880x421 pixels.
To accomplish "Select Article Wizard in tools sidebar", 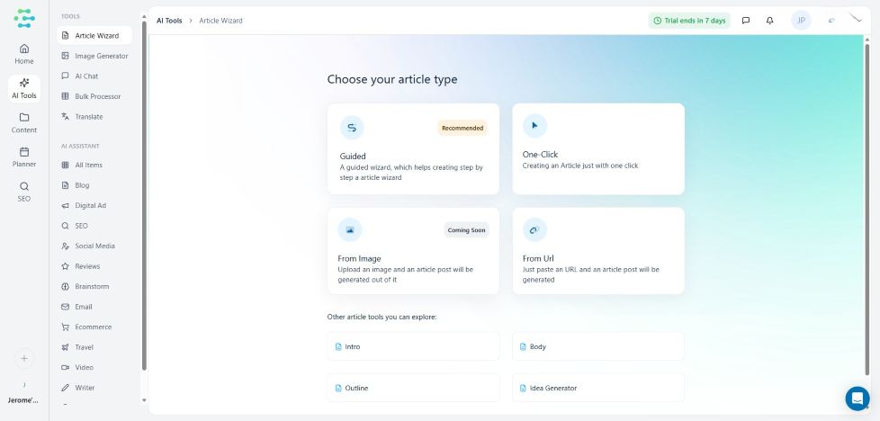I will tap(94, 35).
